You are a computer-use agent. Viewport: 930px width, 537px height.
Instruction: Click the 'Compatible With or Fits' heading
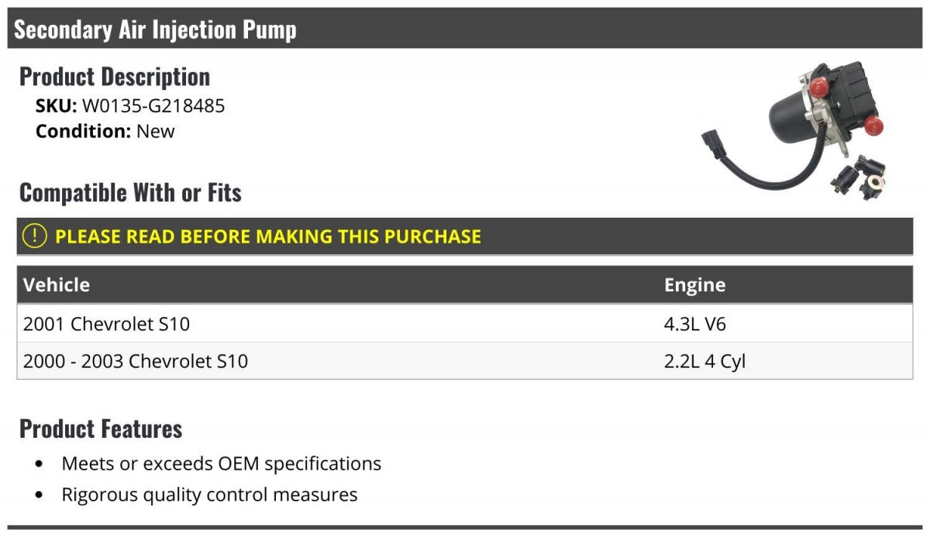(x=130, y=192)
